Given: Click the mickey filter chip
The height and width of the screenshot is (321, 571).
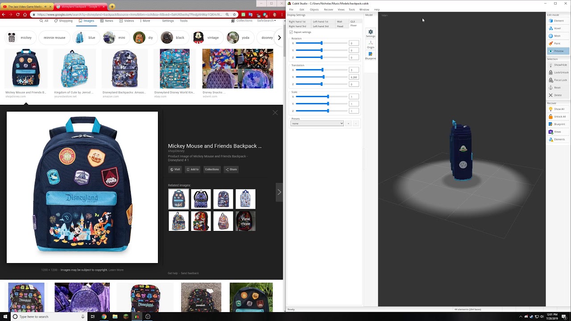Looking at the screenshot, I should 21,38.
